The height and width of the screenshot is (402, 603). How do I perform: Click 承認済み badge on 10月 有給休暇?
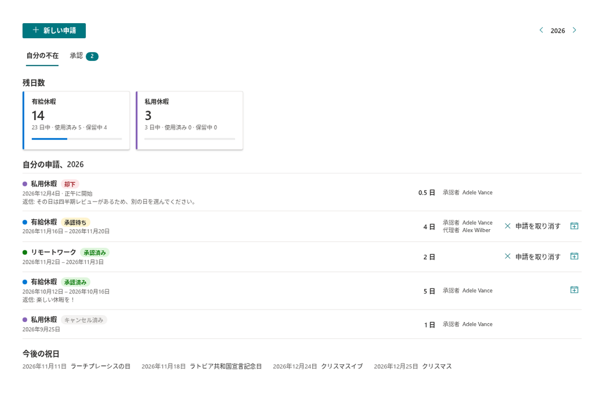pyautogui.click(x=76, y=282)
